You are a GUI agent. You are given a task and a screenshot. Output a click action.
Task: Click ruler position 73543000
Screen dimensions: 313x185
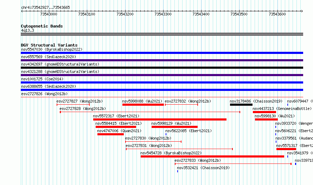pos(49,14)
